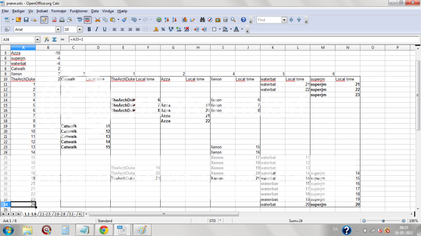Align cell text right
Image resolution: width=421 pixels, height=236 pixels.
point(130,30)
